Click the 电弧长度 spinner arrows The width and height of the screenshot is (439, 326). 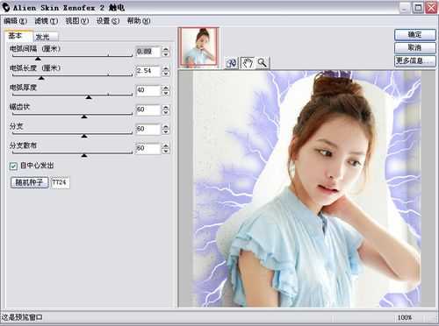(166, 71)
